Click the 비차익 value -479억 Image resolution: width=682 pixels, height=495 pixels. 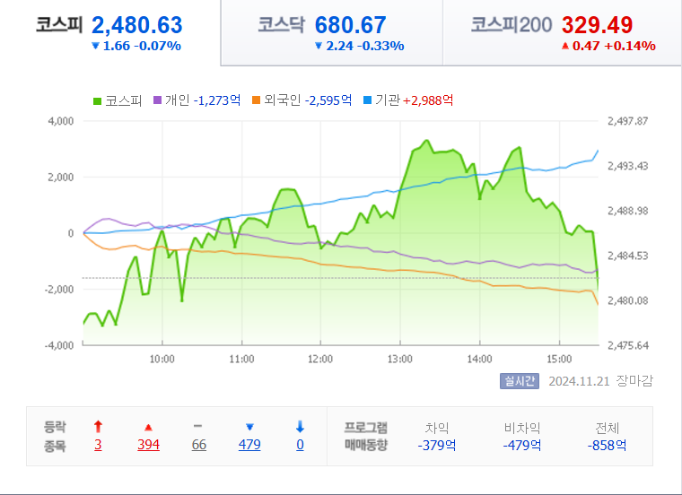(522, 445)
